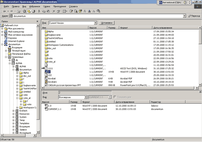Image resolution: width=202 pixels, height=142 pixels.
Task: Open the Properties toolbar icon
Action: coord(58,11)
